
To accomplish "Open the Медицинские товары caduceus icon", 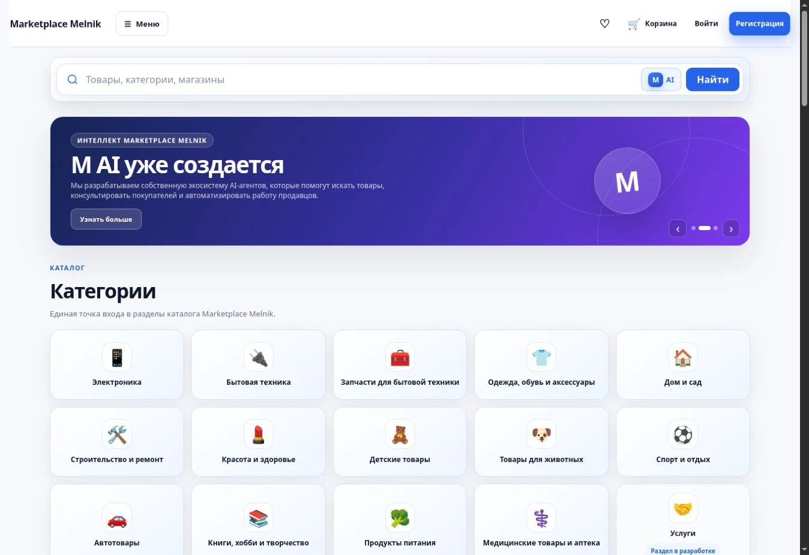I will pyautogui.click(x=541, y=518).
